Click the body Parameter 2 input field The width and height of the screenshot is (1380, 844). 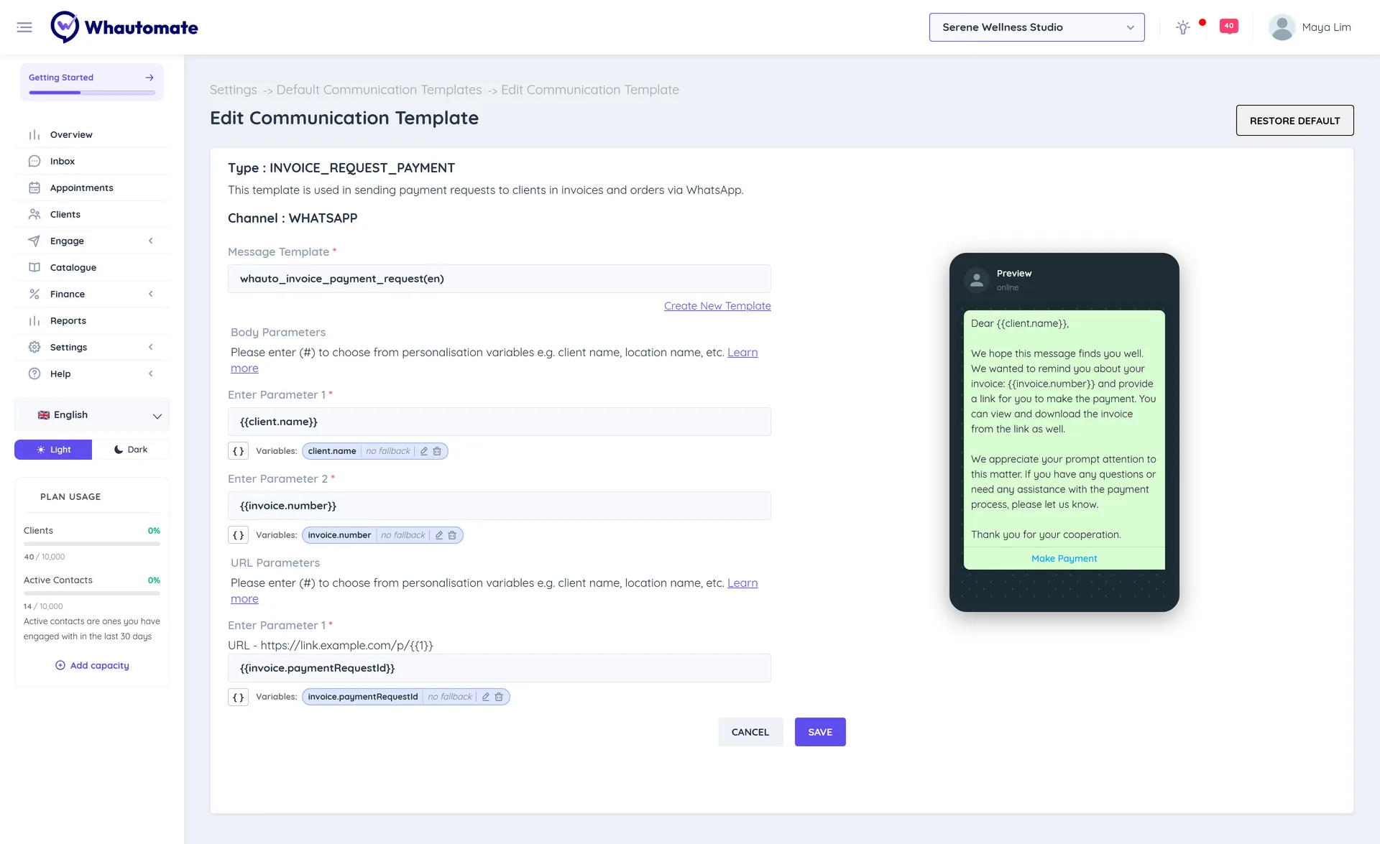click(499, 506)
